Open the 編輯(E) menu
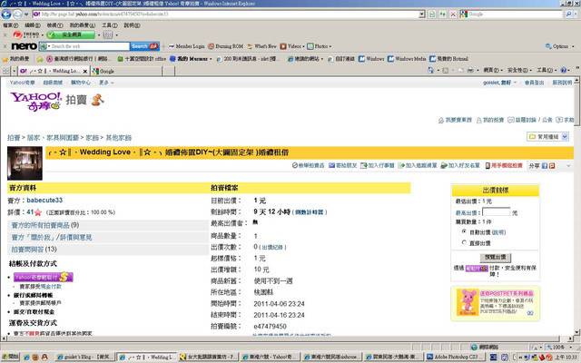Screen dimensions: 581x363 33,25
